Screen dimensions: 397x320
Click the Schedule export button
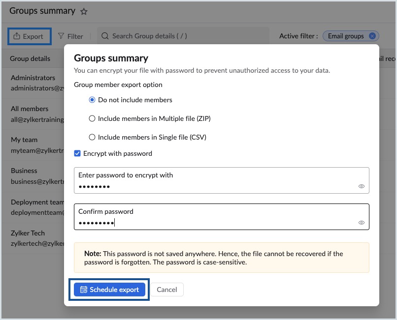point(109,290)
